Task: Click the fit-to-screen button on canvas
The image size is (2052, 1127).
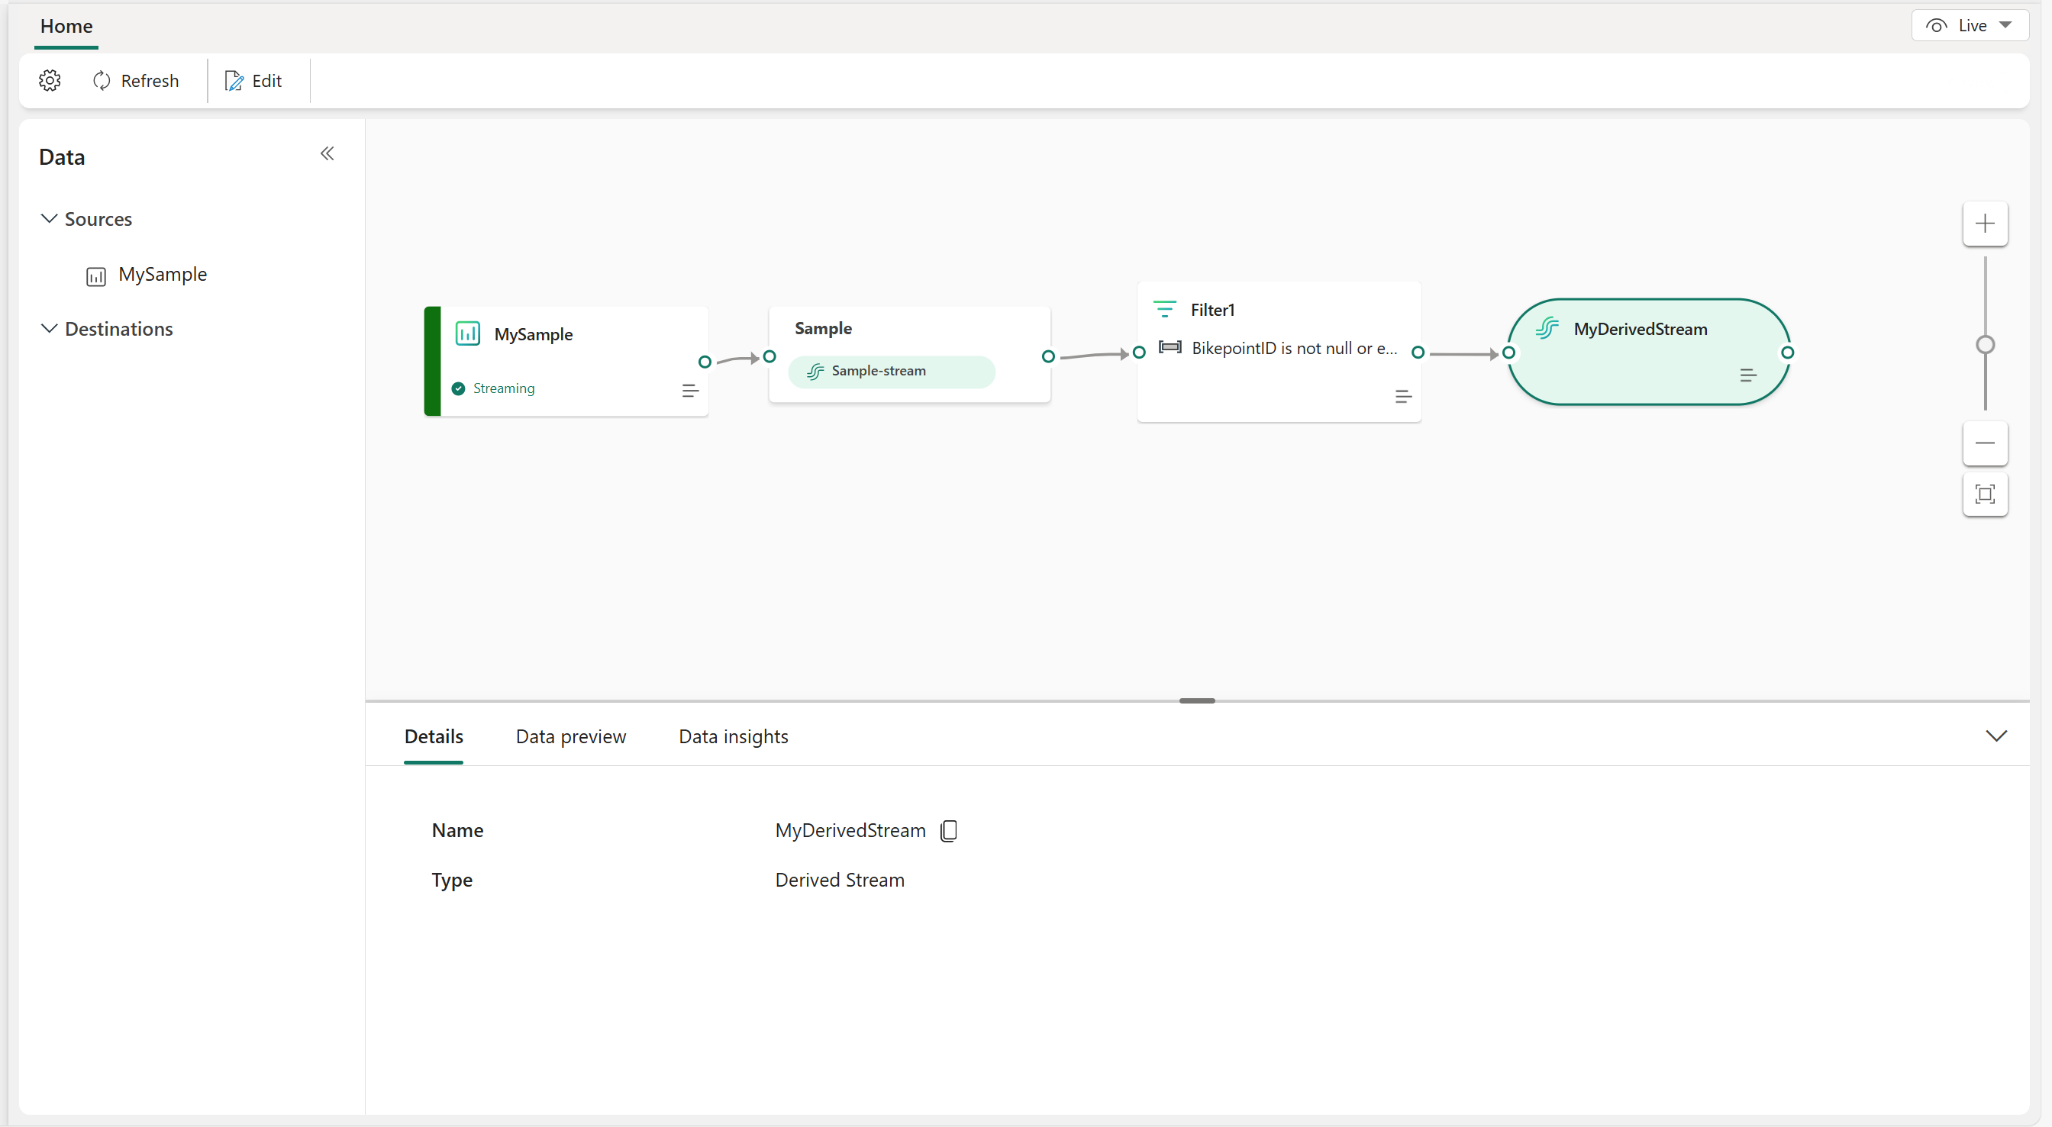Action: pos(1986,494)
